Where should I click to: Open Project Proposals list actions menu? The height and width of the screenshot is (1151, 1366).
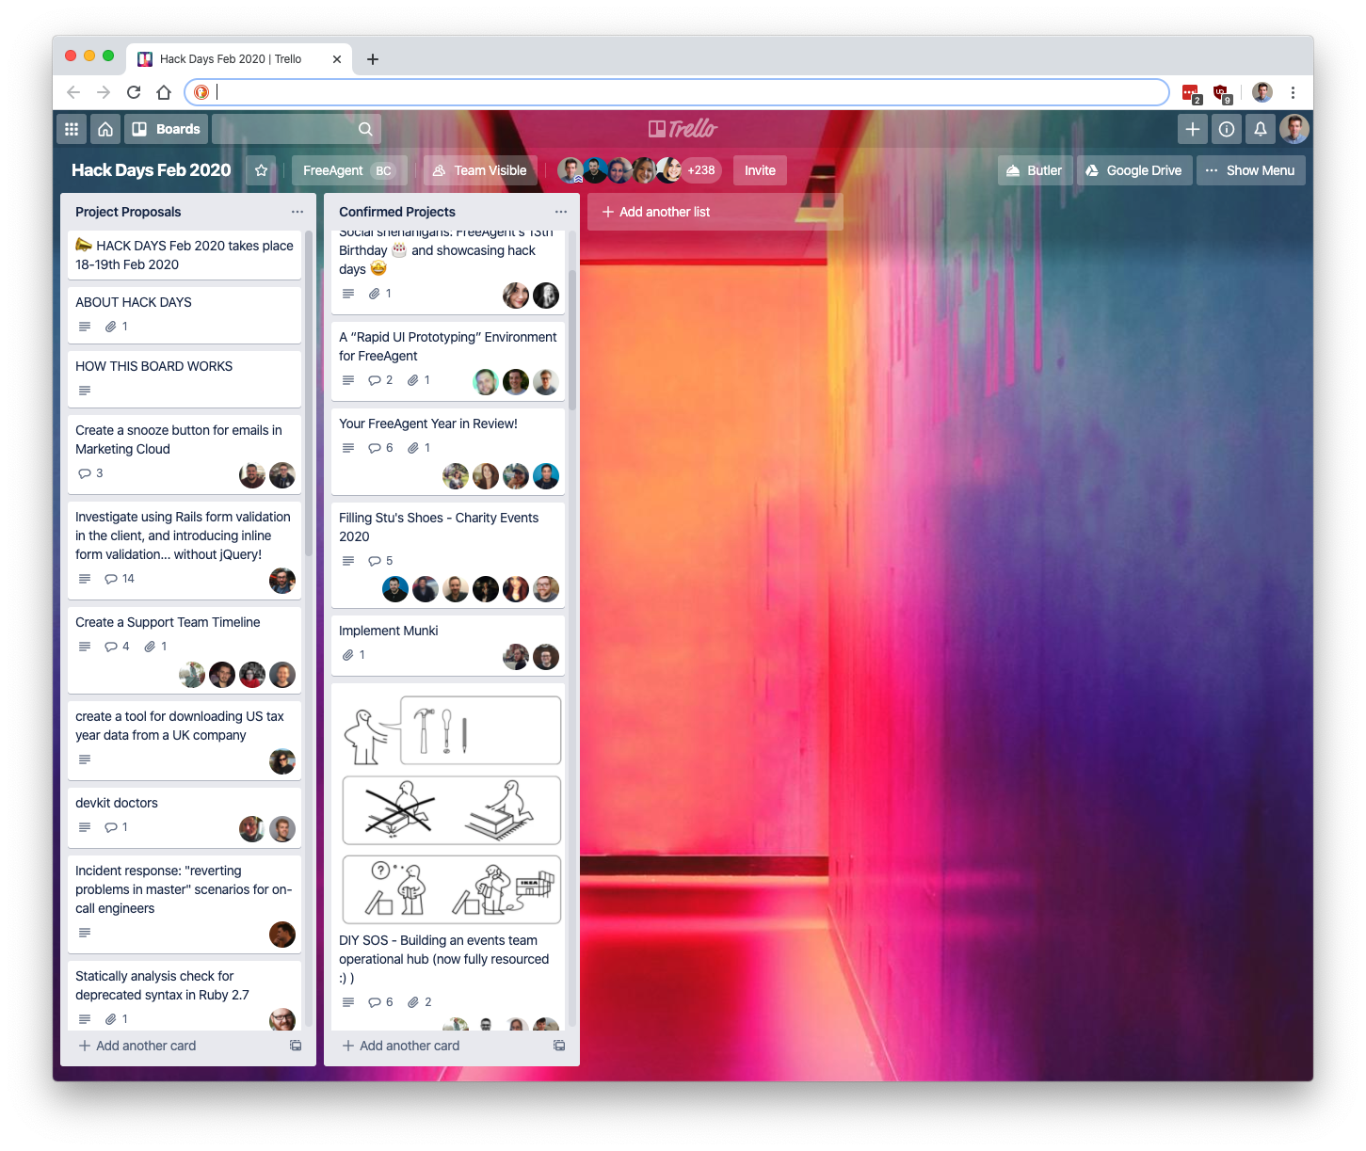coord(297,212)
